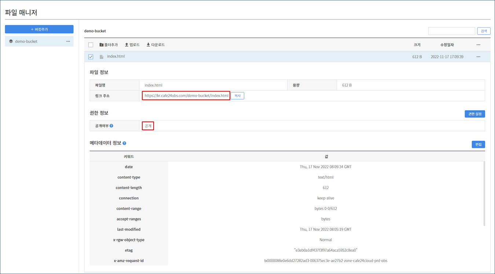Click help icon next to 메타데이터 정보
495x274 pixels.
click(x=124, y=143)
